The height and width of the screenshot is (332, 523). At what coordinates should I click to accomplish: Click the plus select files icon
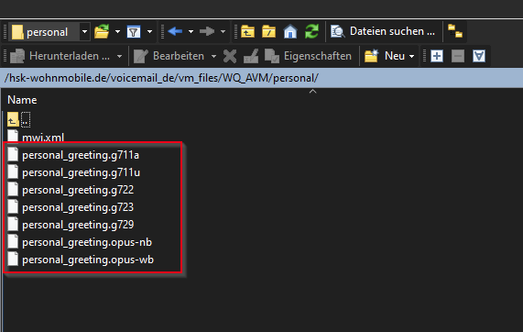[437, 56]
